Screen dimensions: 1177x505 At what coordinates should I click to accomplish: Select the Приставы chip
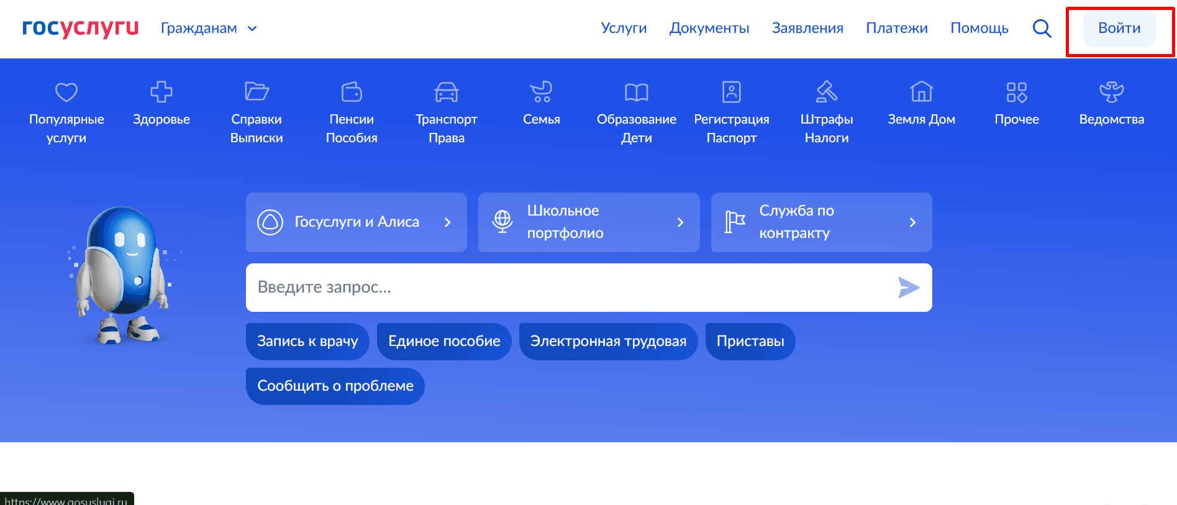(x=750, y=341)
